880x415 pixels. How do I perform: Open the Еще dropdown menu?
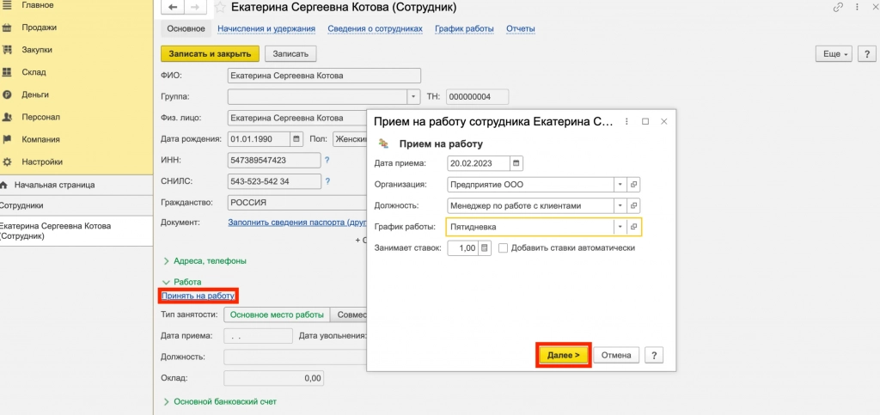834,54
